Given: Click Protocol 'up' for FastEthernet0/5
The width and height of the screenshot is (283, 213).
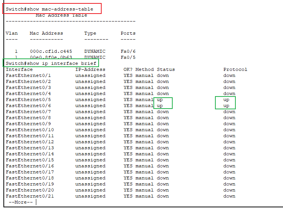Looking at the screenshot, I should [x=226, y=100].
